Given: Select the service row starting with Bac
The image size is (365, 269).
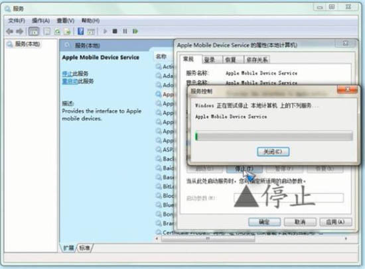Looking at the screenshot, I should [x=165, y=159].
